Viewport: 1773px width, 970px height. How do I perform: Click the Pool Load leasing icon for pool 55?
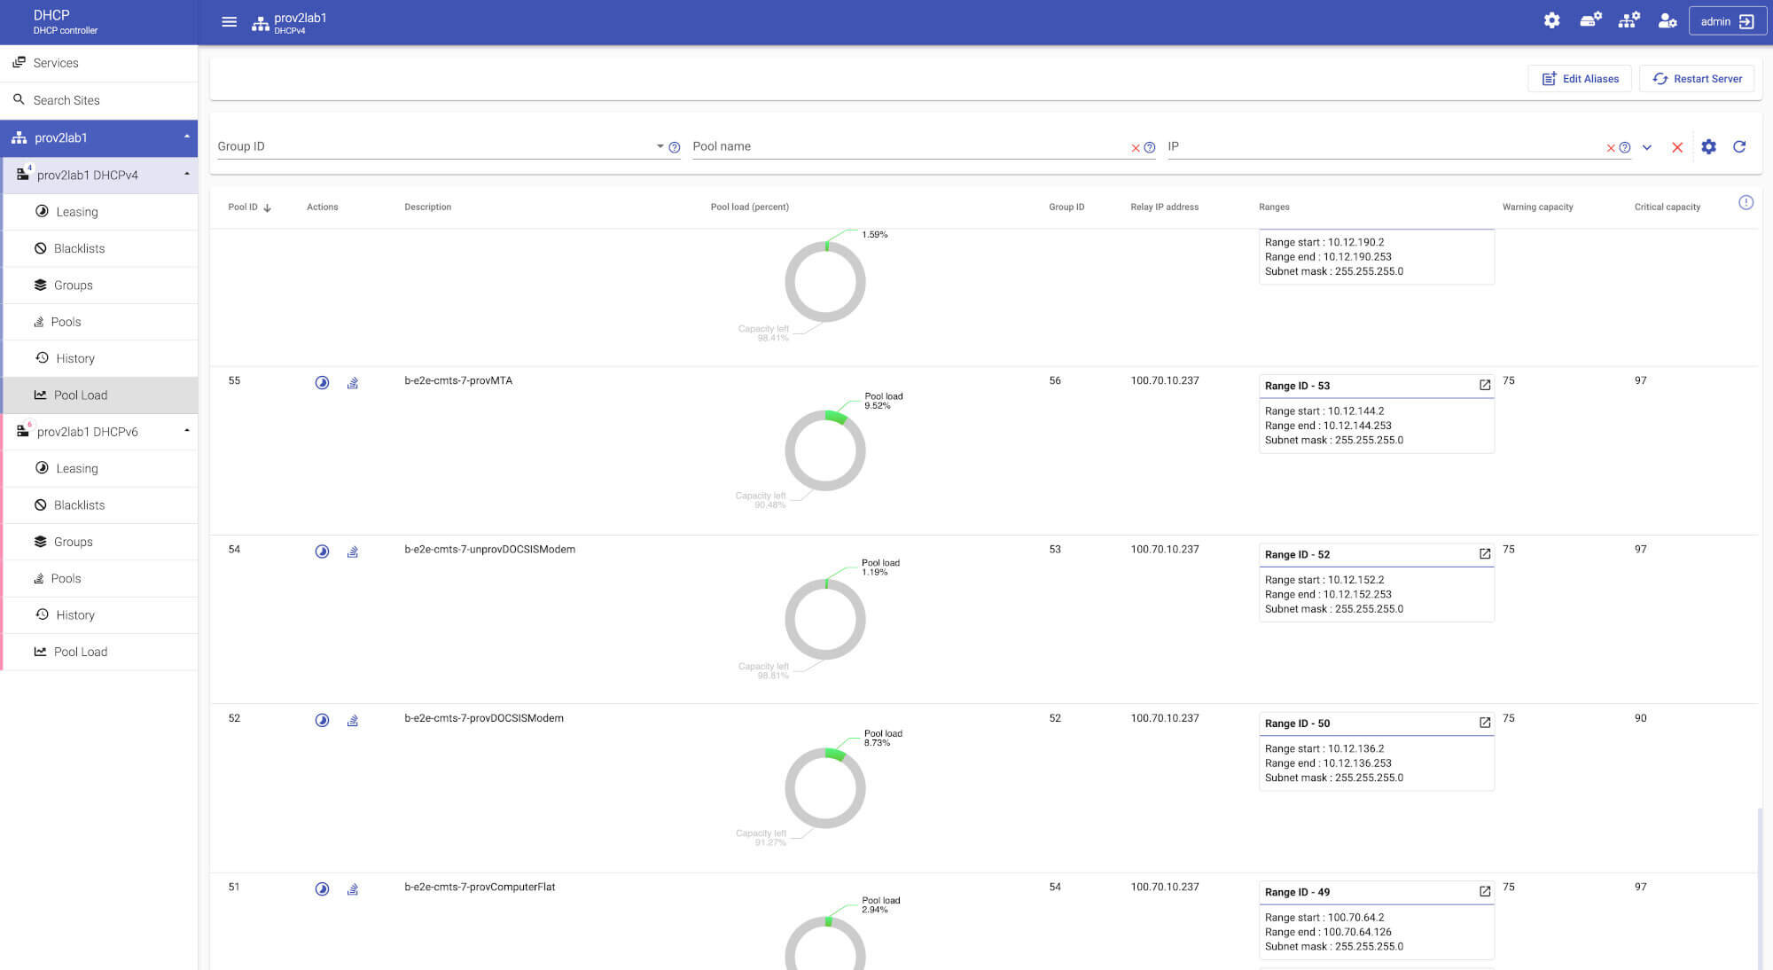pyautogui.click(x=321, y=381)
